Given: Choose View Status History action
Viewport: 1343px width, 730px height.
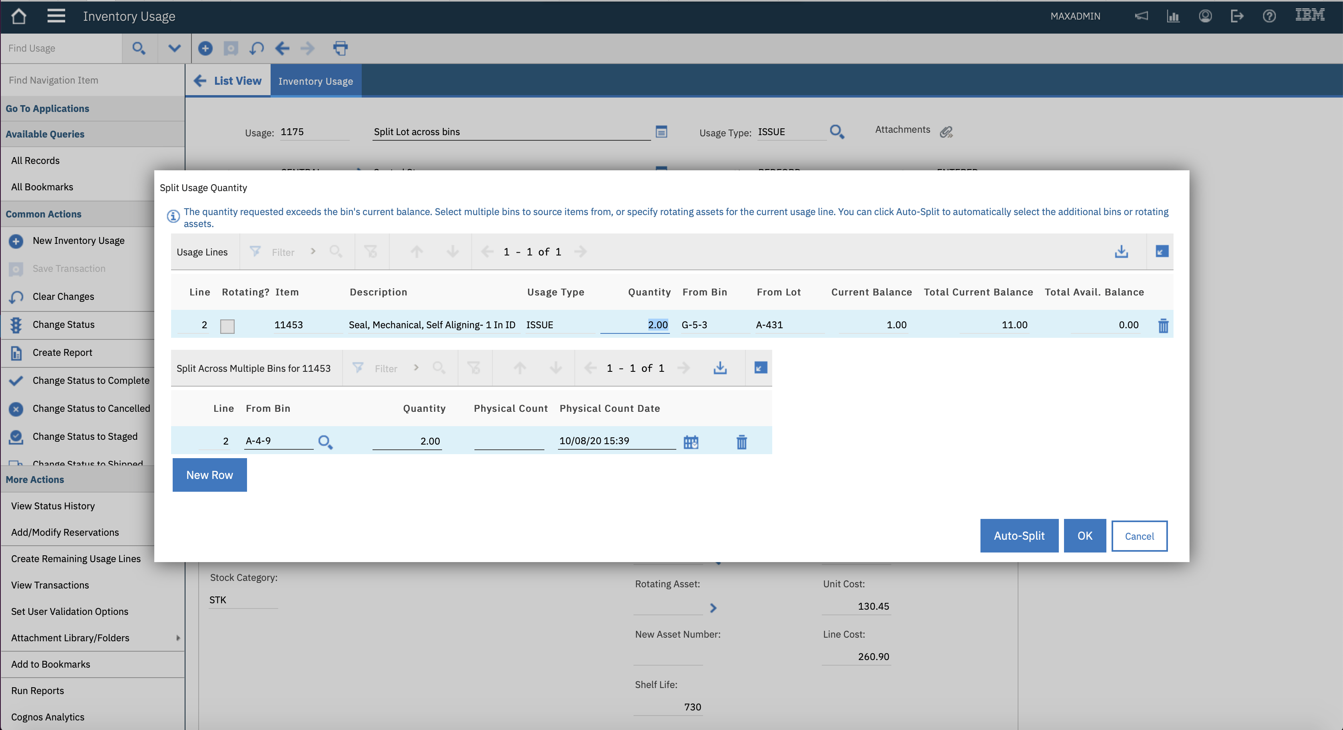Looking at the screenshot, I should coord(53,506).
